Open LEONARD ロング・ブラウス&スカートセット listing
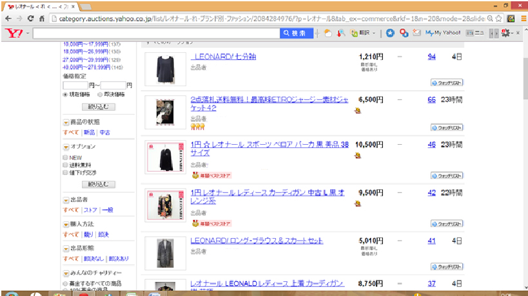 coord(257,241)
